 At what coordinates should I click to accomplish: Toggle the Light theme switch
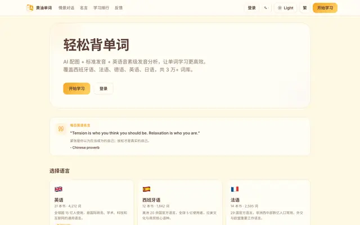point(285,8)
